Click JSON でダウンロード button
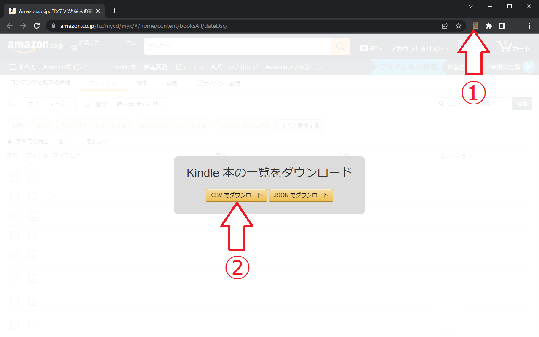The image size is (539, 337). coord(301,195)
